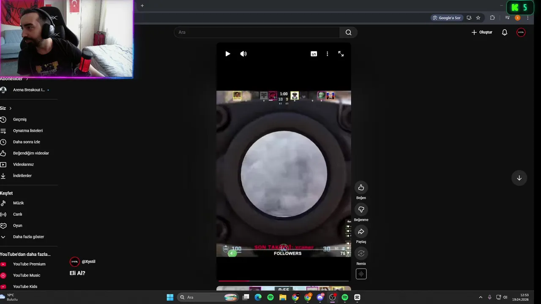Image resolution: width=541 pixels, height=304 pixels.
Task: Open Windows Start menu
Action: click(x=170, y=297)
